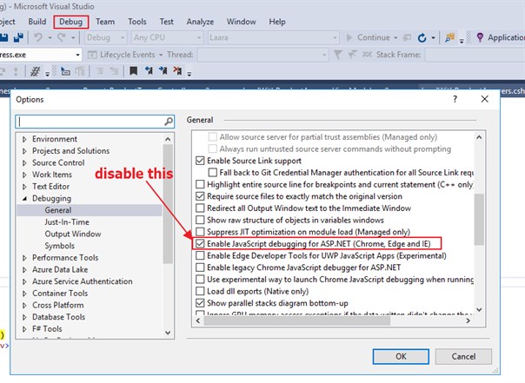Click category tree scroll down arrow

[x=168, y=333]
